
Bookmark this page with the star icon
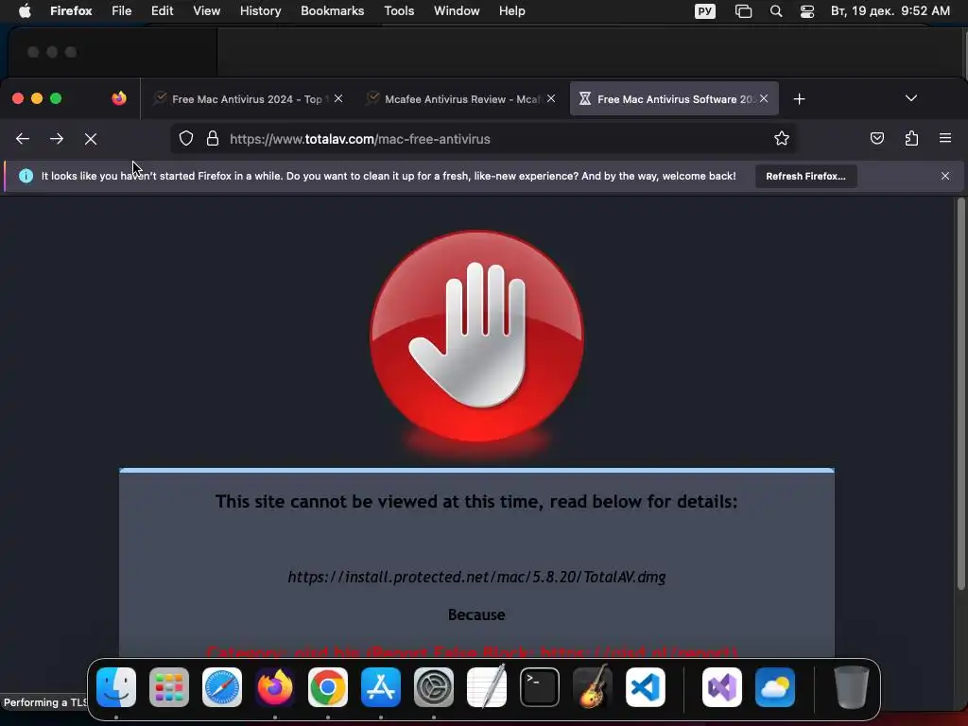[x=782, y=139]
